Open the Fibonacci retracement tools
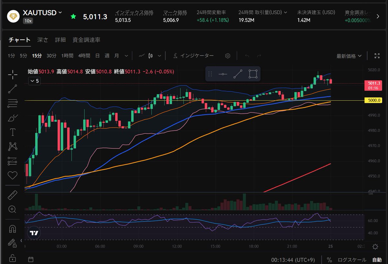 pos(13,103)
